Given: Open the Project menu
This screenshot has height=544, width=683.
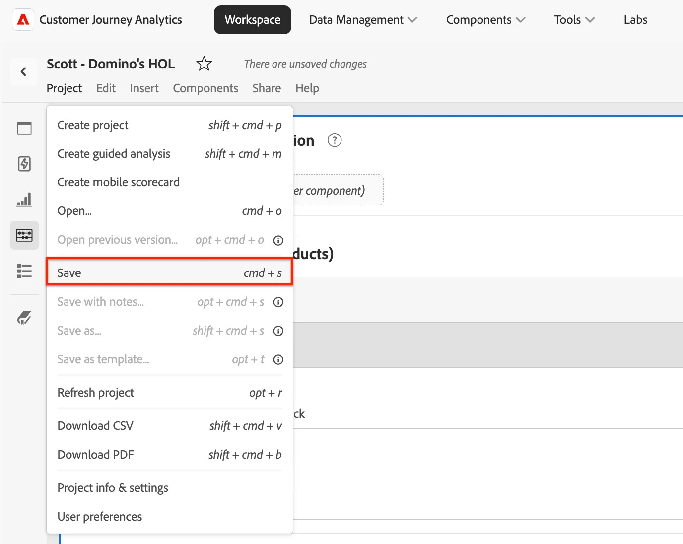Looking at the screenshot, I should (64, 88).
